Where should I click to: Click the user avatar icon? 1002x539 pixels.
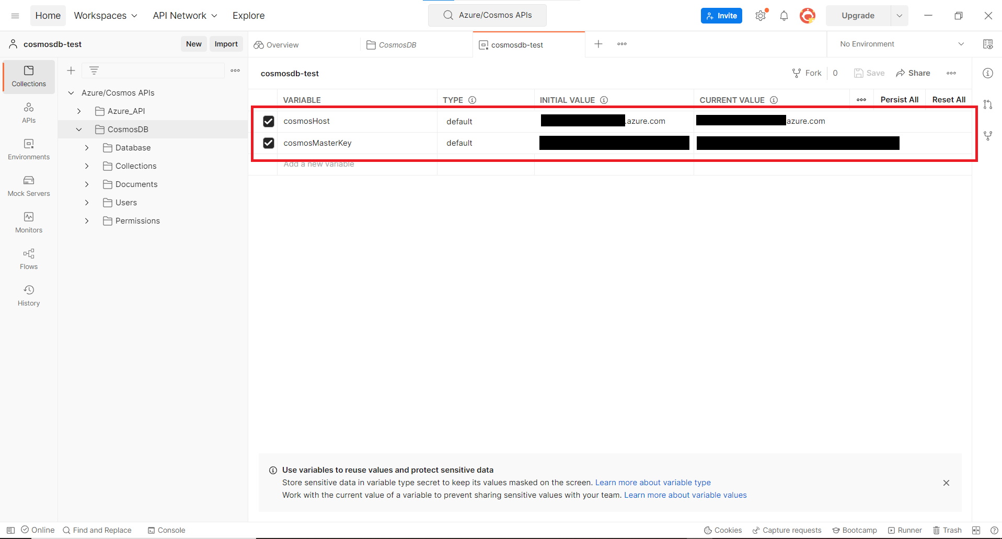(808, 16)
